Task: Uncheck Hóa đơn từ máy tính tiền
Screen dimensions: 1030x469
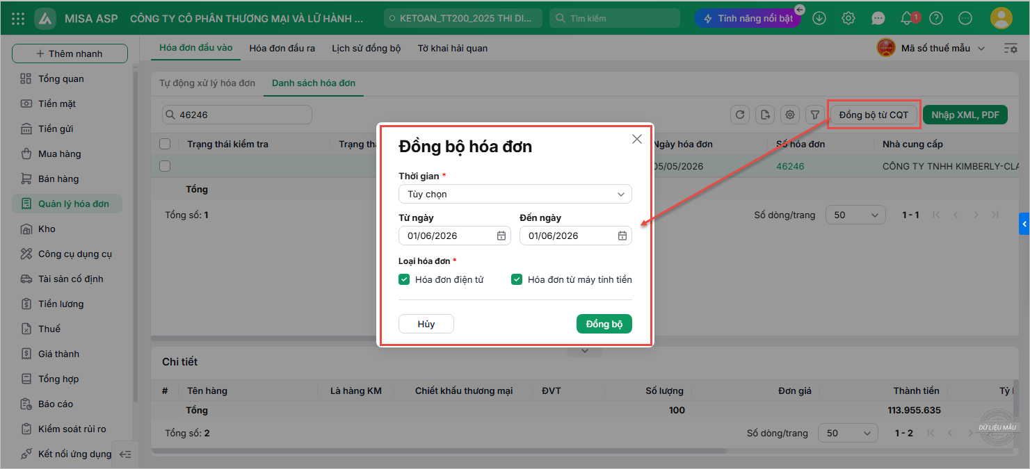Action: click(x=517, y=279)
